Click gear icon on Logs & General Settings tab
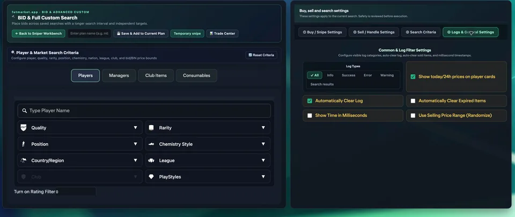Screen dimensions: 515x217 click(x=449, y=32)
